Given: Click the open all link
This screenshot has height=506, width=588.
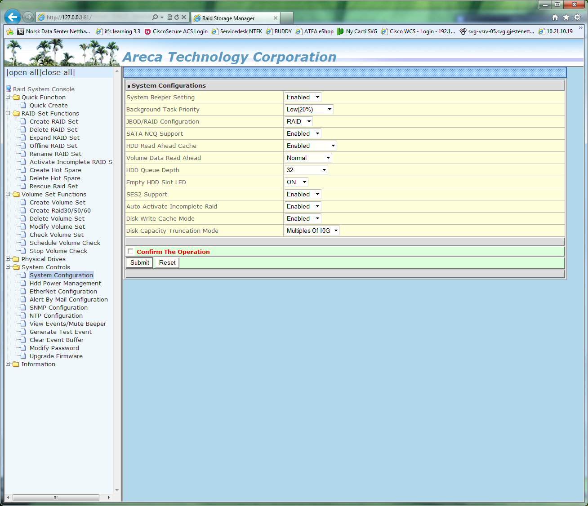Looking at the screenshot, I should pos(24,72).
